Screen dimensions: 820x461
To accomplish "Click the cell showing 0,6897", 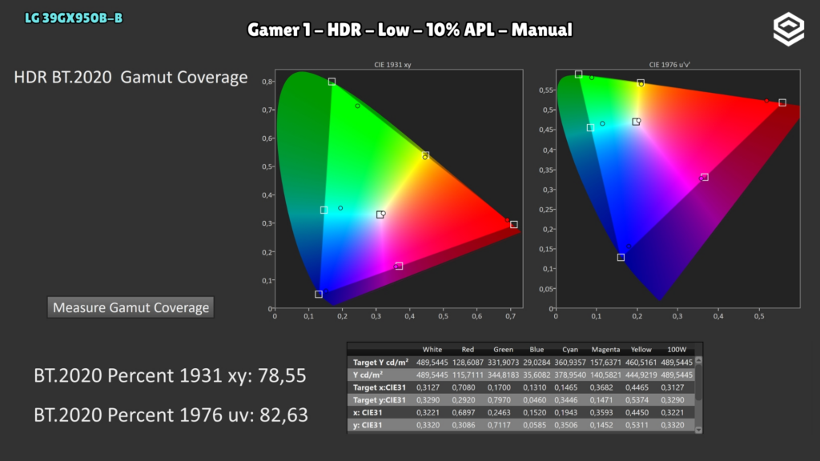I will [x=464, y=412].
